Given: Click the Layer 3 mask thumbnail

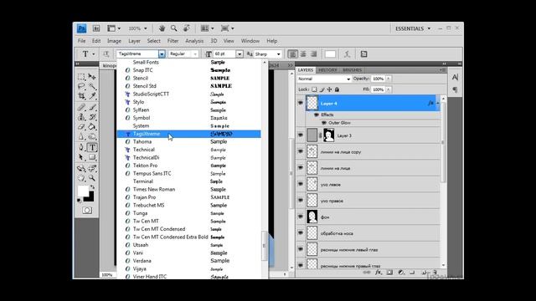Looking at the screenshot, I should 329,135.
